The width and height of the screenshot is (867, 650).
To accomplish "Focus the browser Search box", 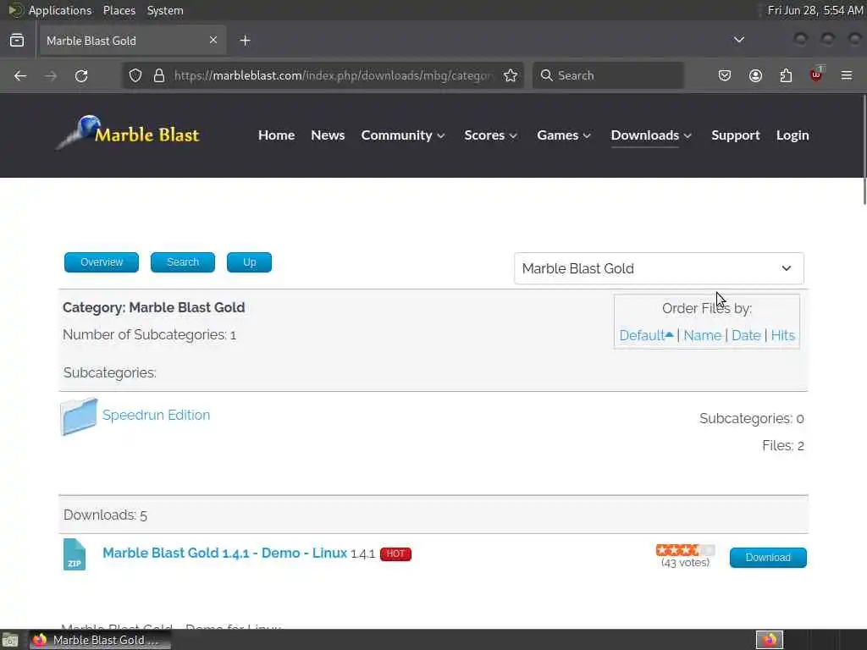I will [x=608, y=75].
